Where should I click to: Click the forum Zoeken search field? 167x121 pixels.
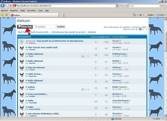pos(45,27)
